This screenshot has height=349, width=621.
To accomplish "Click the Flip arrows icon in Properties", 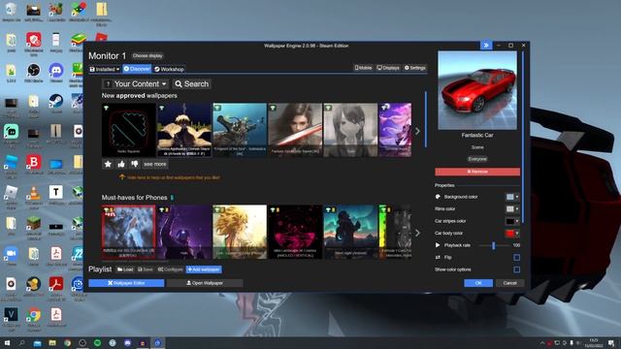I will (x=438, y=257).
